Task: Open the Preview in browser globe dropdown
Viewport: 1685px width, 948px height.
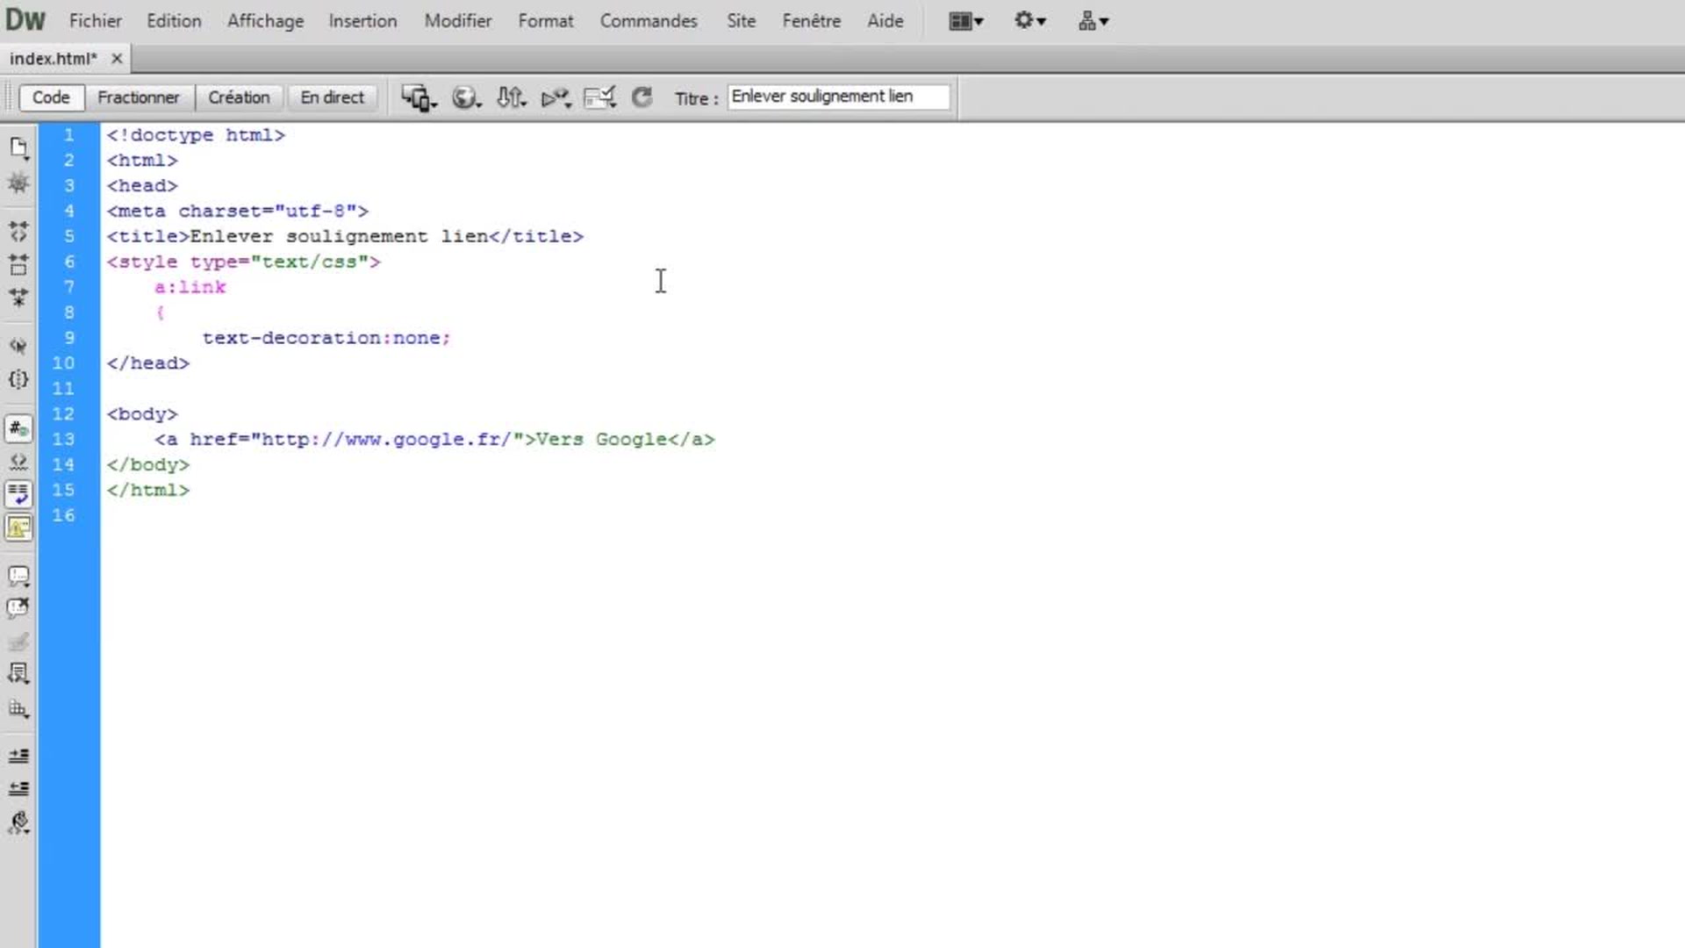Action: 466,97
